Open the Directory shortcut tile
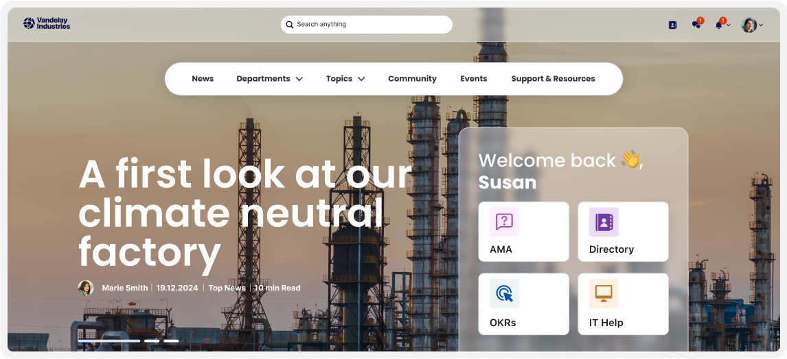 [x=623, y=232]
